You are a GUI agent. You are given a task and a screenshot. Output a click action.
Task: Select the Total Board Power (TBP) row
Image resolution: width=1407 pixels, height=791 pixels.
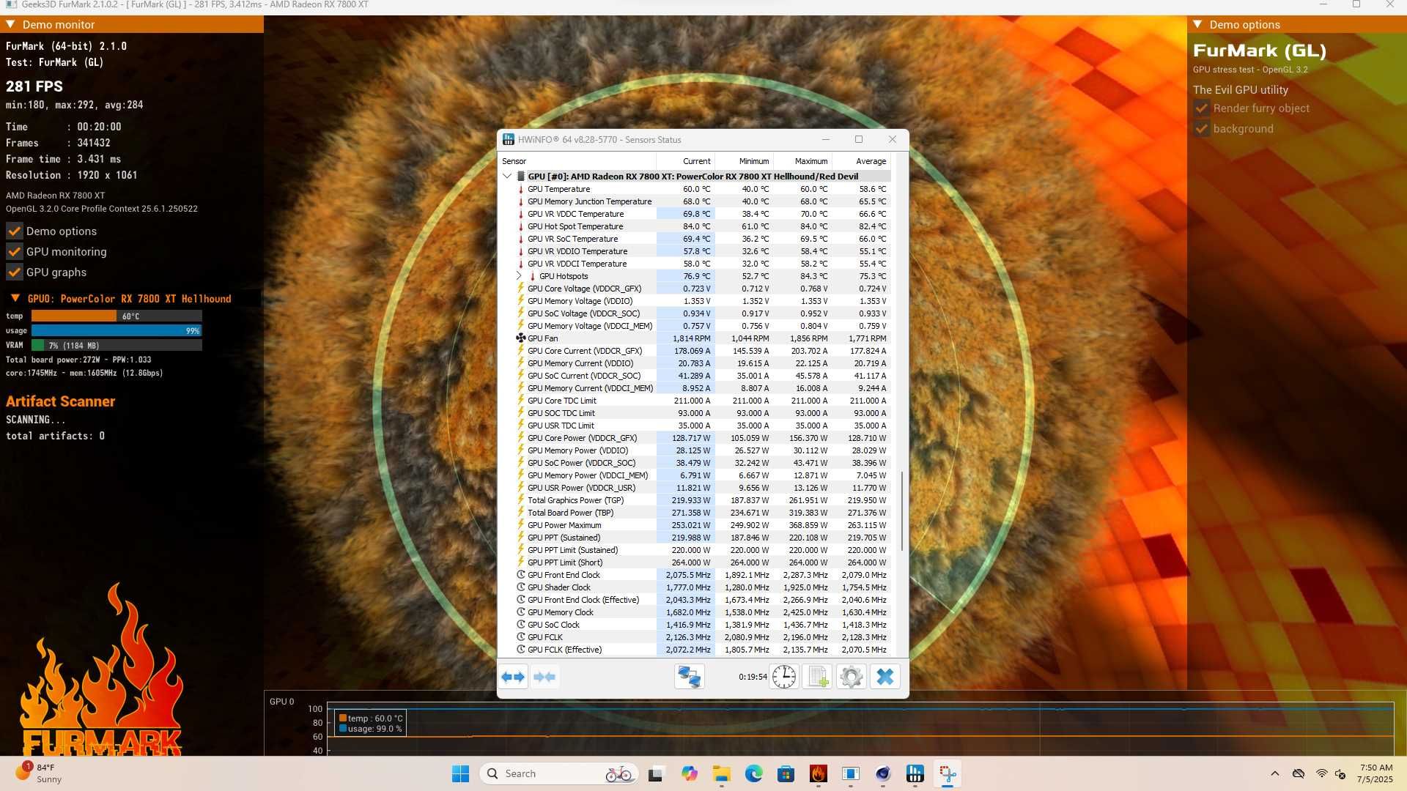click(695, 513)
